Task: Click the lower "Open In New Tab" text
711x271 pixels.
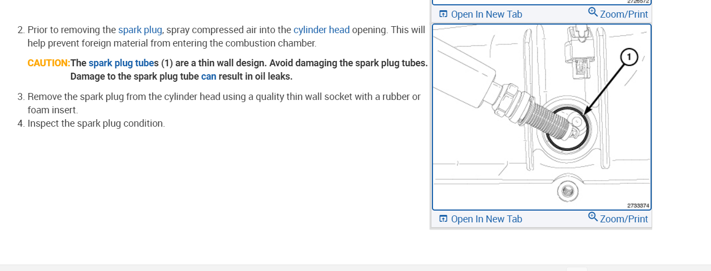Action: tap(486, 219)
